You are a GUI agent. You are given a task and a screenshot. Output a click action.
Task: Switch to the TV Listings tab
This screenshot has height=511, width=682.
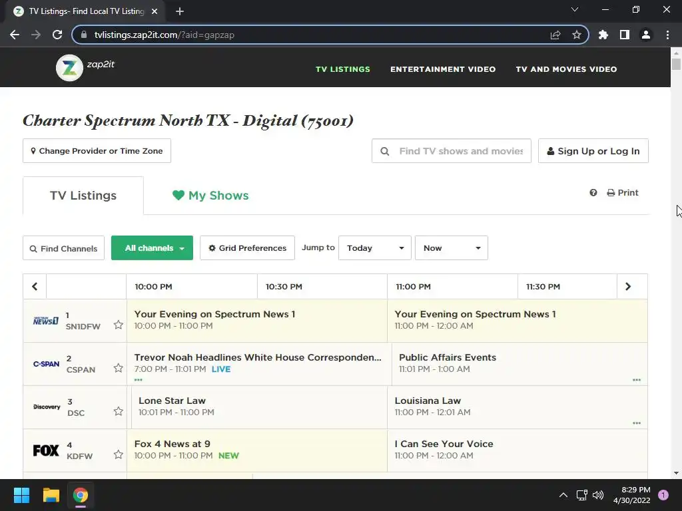[83, 196]
